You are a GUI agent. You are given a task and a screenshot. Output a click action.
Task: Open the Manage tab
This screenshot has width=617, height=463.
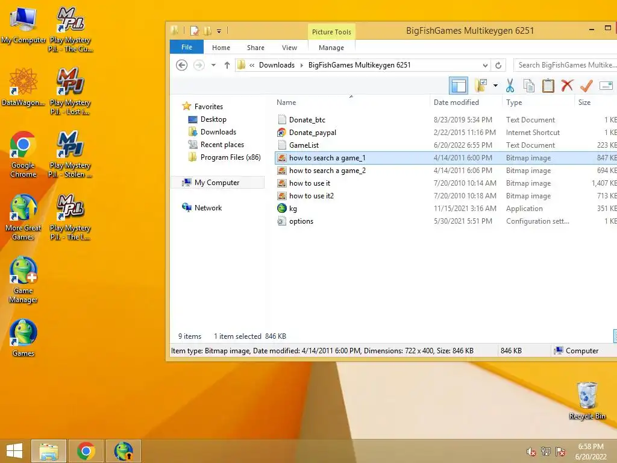coord(331,47)
